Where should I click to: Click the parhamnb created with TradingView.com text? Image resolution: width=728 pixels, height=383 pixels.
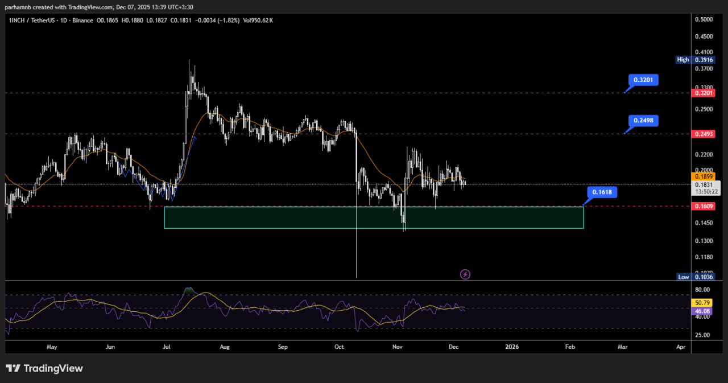[100, 6]
